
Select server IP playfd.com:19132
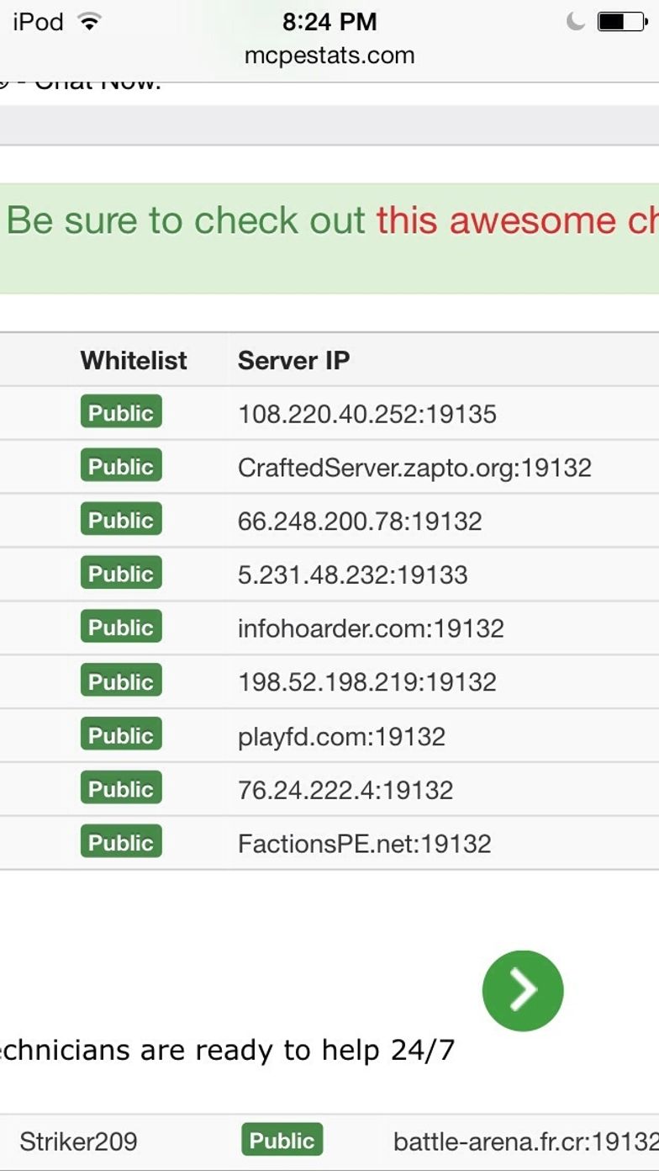click(x=341, y=737)
